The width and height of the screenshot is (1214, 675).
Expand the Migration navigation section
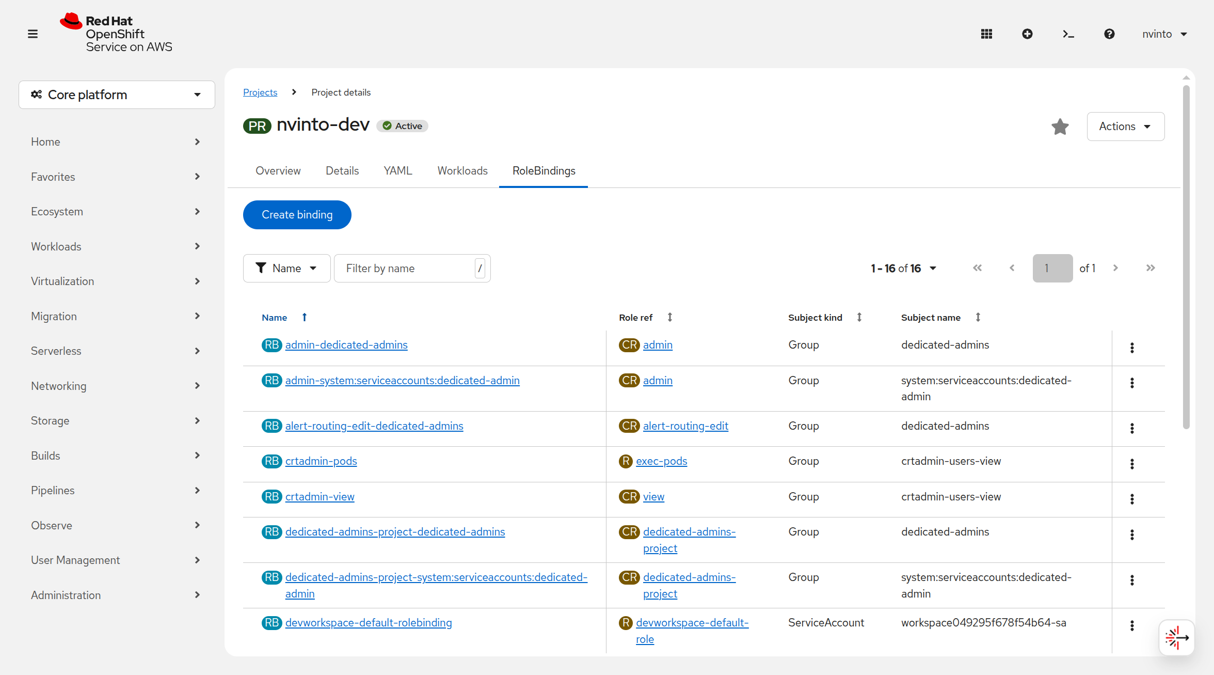pyautogui.click(x=117, y=316)
